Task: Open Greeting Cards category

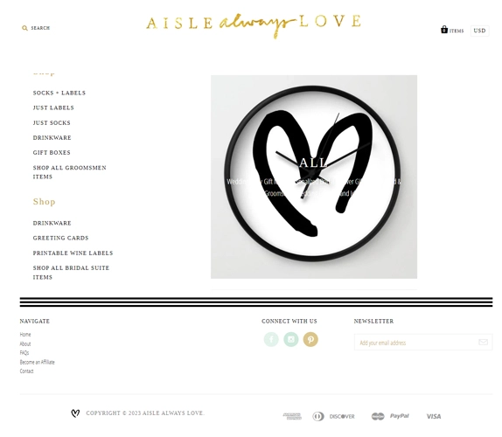Action: coord(60,238)
